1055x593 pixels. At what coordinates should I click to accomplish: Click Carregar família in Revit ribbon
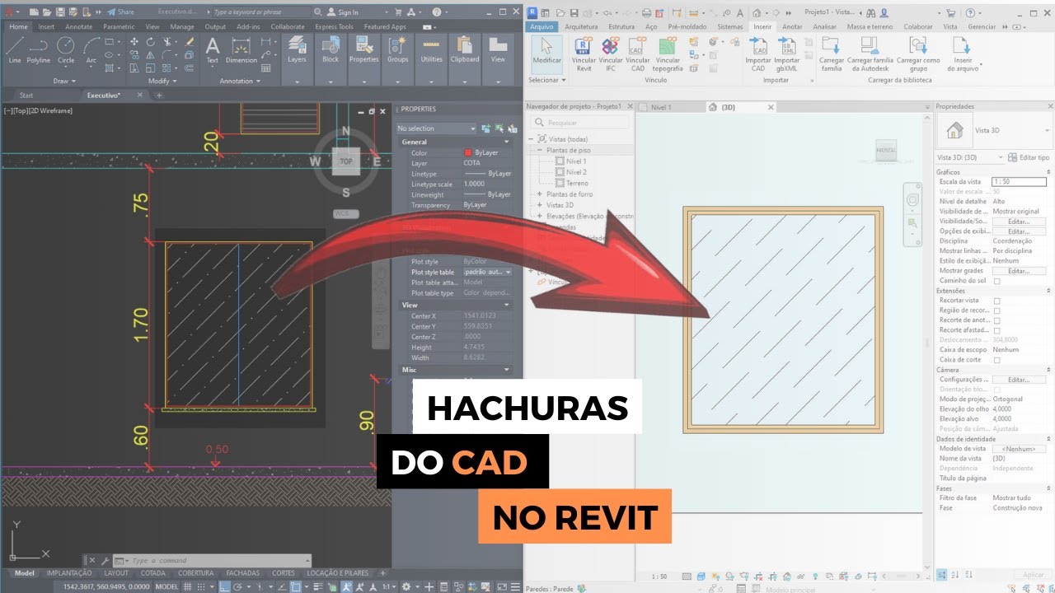pos(832,54)
